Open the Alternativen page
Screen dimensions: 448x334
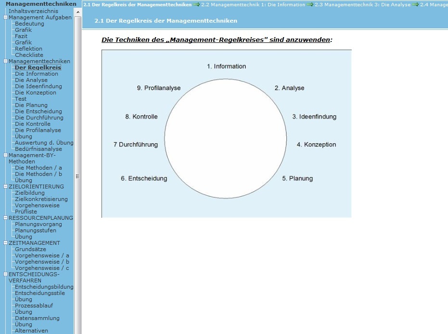[x=31, y=331]
